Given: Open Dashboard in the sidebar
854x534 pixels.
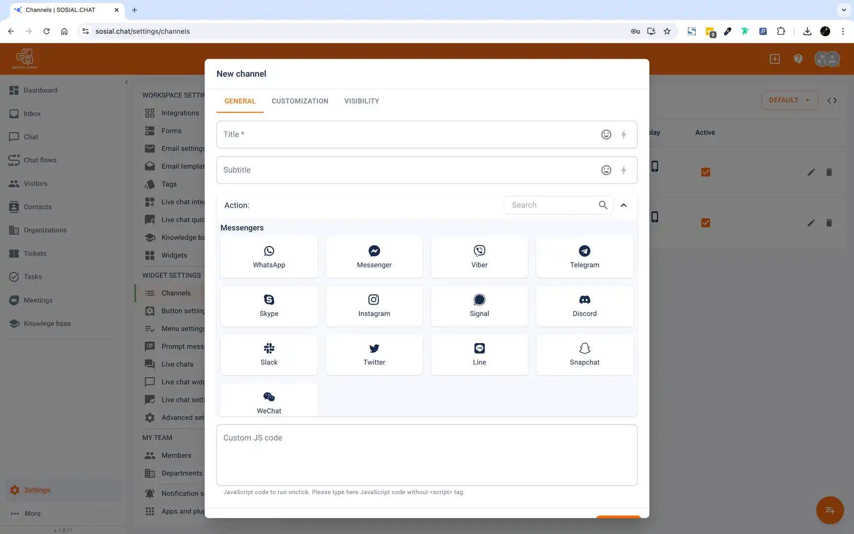Looking at the screenshot, I should 41,90.
